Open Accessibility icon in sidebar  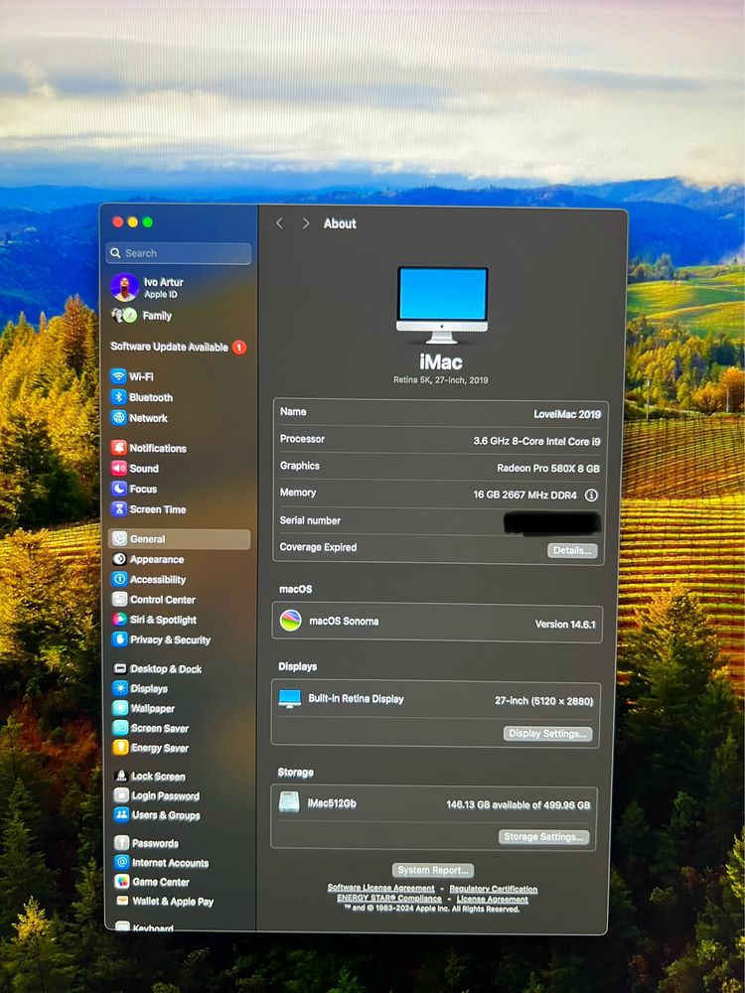pos(119,579)
